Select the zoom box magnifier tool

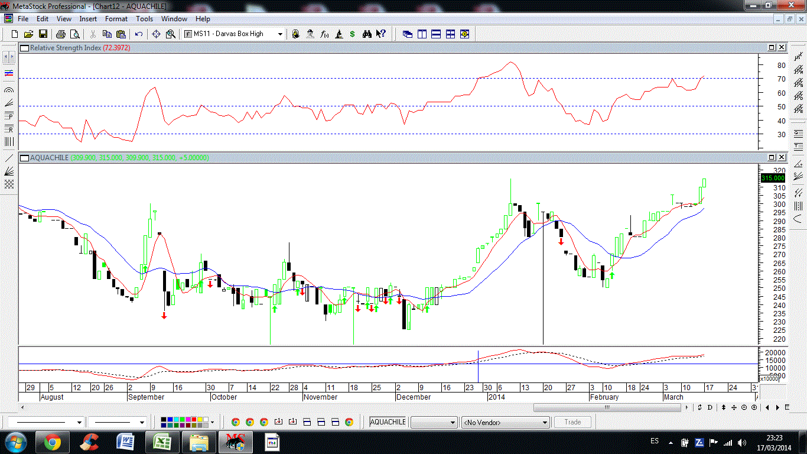coord(170,34)
